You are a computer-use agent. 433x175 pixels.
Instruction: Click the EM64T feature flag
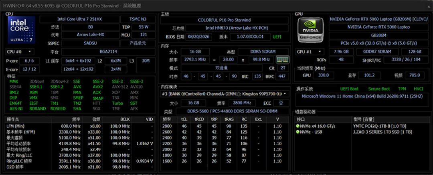[x=15, y=103]
